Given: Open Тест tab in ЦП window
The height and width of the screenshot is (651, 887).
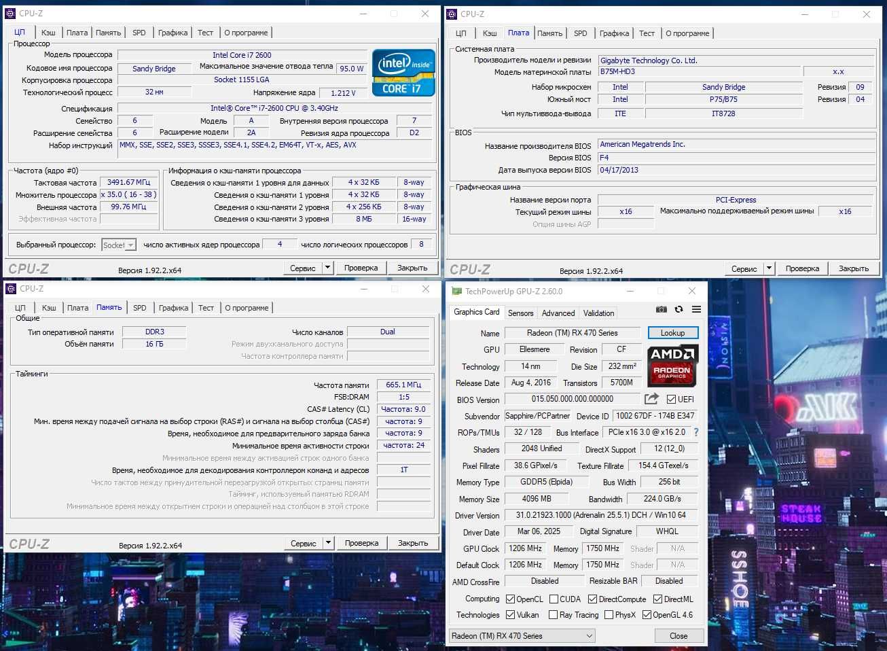Looking at the screenshot, I should pos(205,33).
